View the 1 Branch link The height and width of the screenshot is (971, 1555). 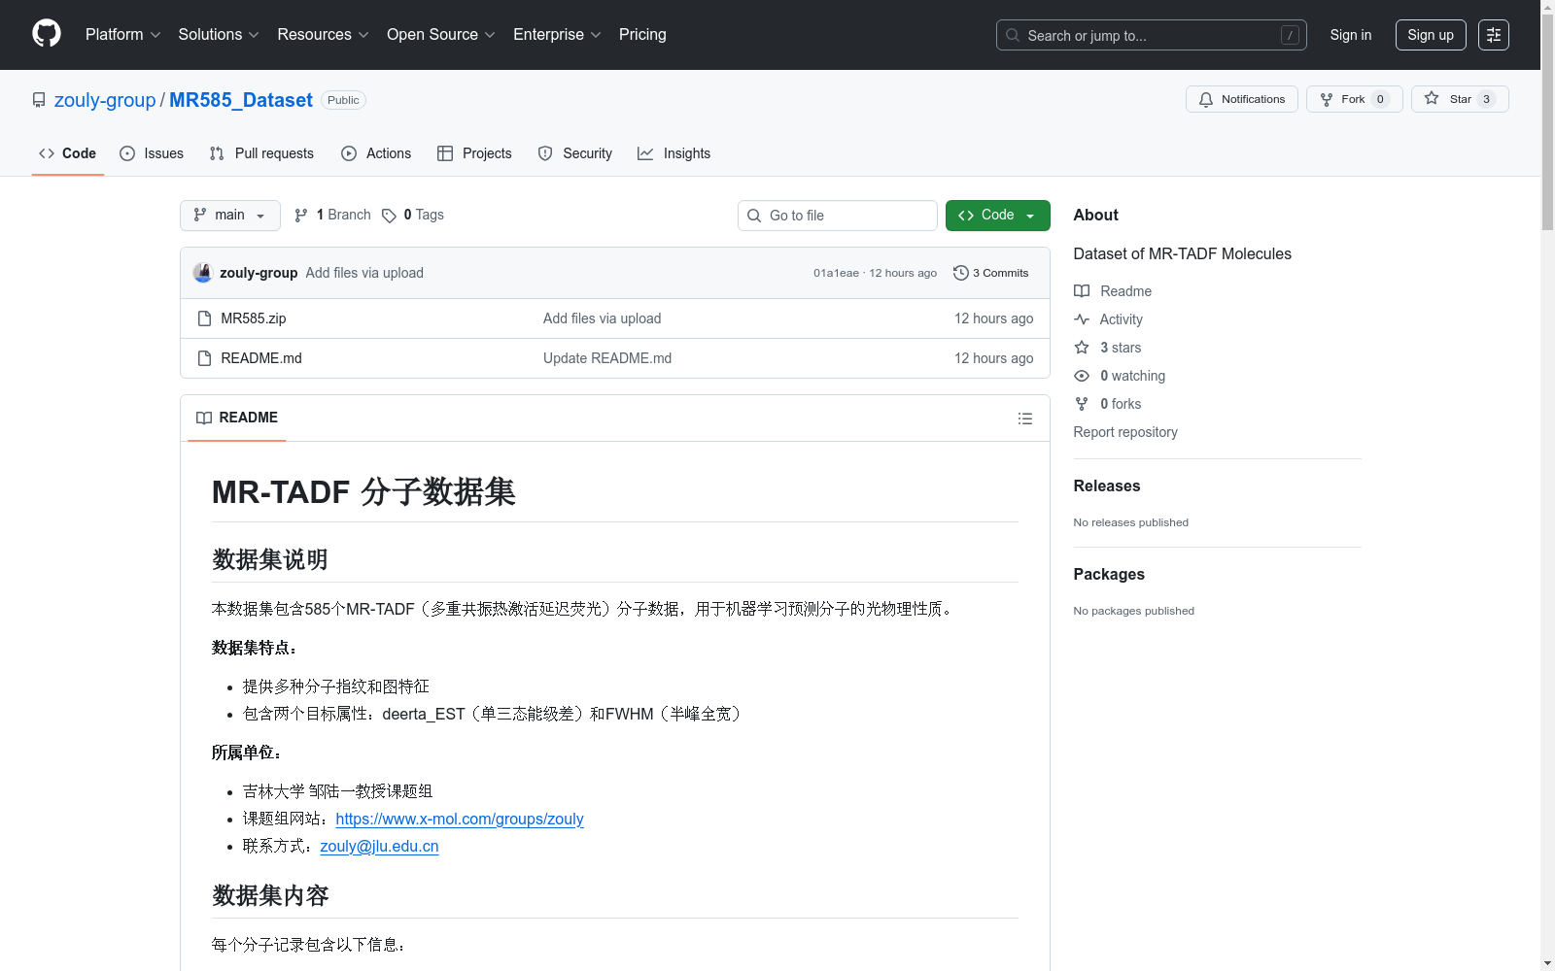tap(332, 215)
